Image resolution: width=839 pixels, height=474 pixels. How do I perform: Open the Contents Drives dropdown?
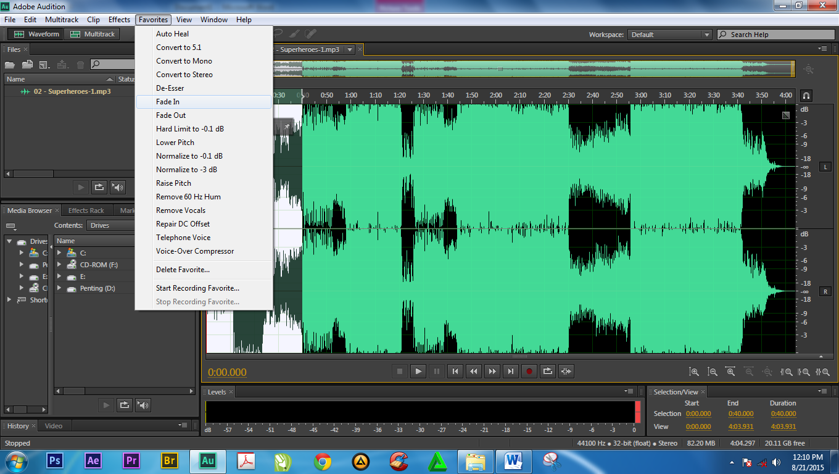point(111,225)
